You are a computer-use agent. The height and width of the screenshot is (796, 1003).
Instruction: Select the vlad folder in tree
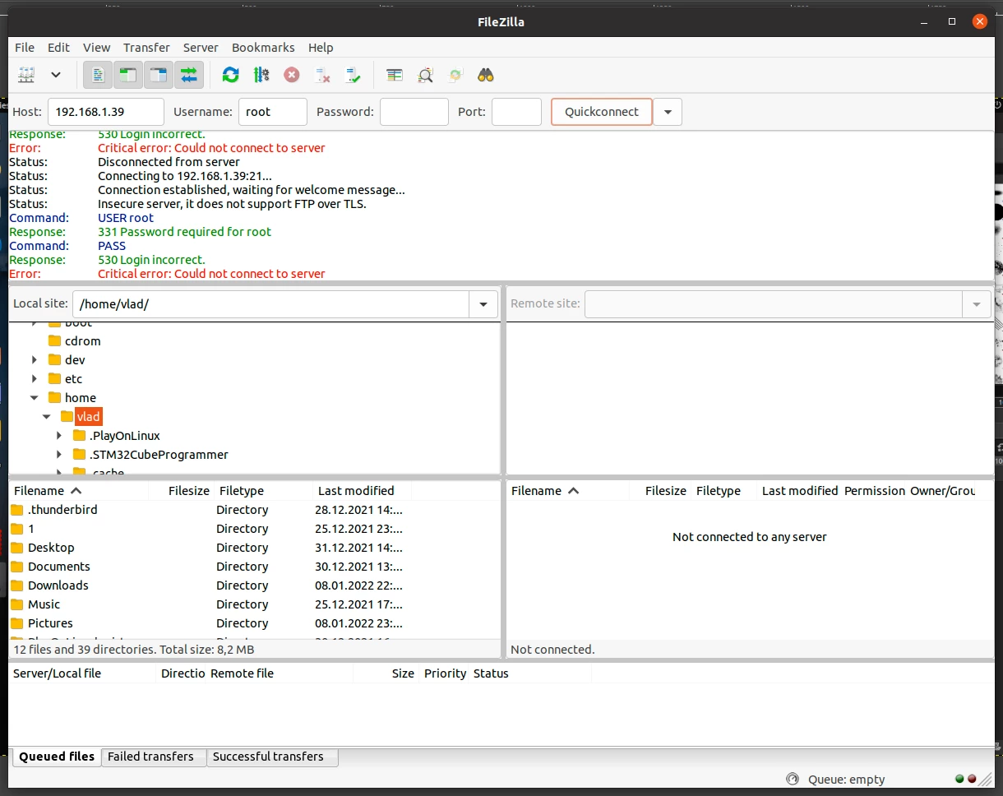pyautogui.click(x=88, y=417)
